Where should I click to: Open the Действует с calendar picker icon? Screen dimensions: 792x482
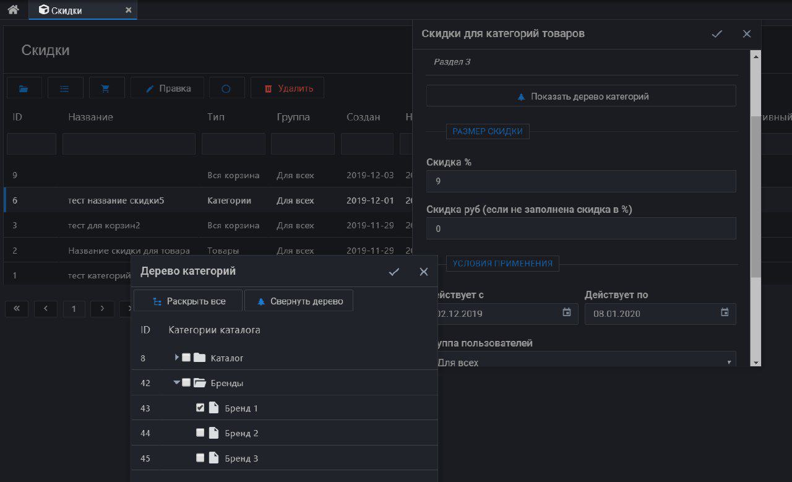coord(567,312)
